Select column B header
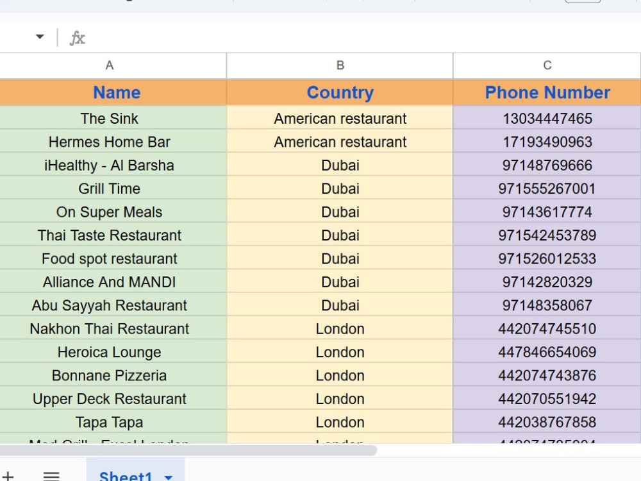 pos(340,65)
